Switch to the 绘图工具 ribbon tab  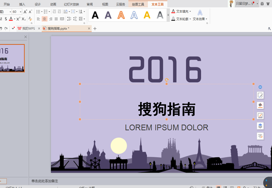[138, 4]
